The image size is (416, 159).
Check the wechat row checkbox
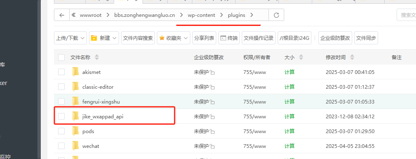(61, 146)
